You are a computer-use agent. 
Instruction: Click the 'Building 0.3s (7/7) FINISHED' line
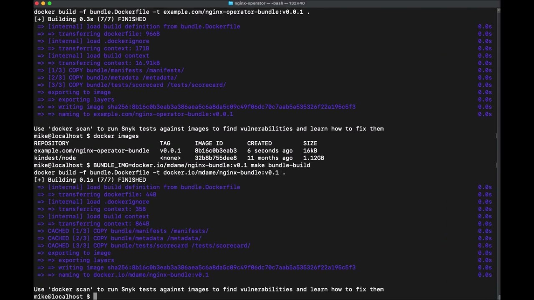pyautogui.click(x=90, y=19)
